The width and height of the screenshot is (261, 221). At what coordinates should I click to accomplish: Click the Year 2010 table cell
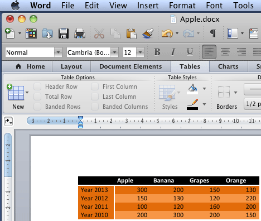pyautogui.click(x=96, y=215)
